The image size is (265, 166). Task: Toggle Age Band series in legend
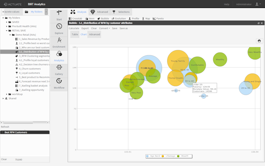pos(153,156)
